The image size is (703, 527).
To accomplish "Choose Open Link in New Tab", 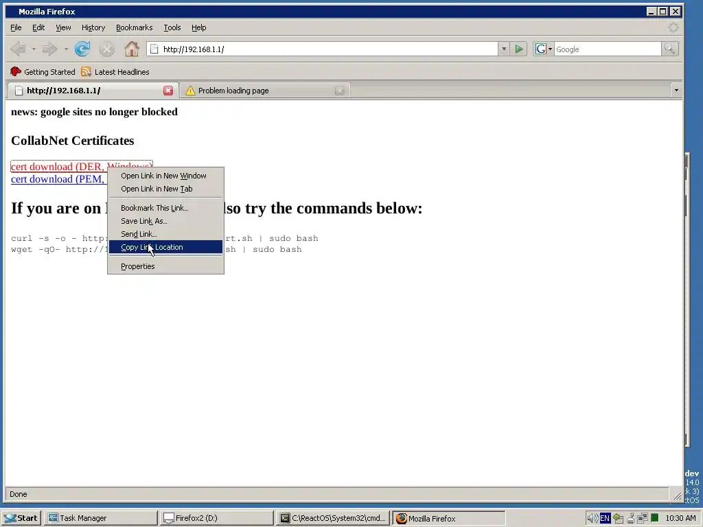I will point(166,189).
